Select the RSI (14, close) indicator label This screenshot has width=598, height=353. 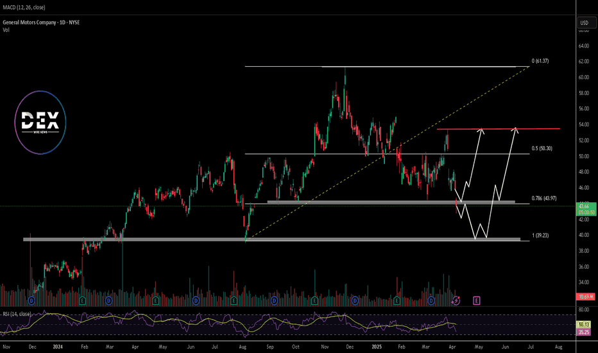pyautogui.click(x=17, y=314)
